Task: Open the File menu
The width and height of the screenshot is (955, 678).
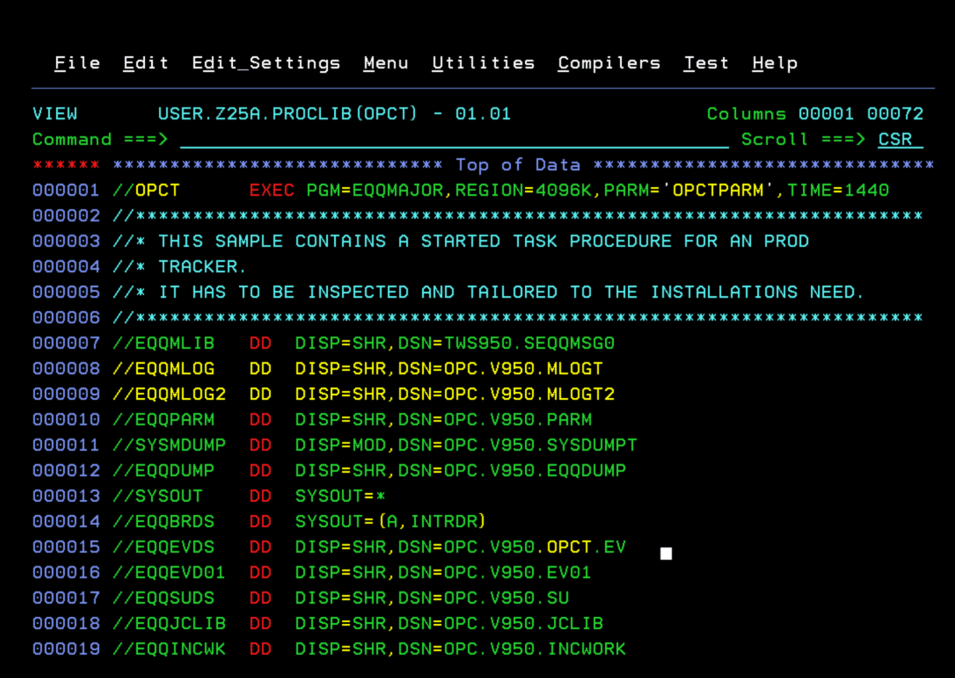Action: tap(77, 62)
